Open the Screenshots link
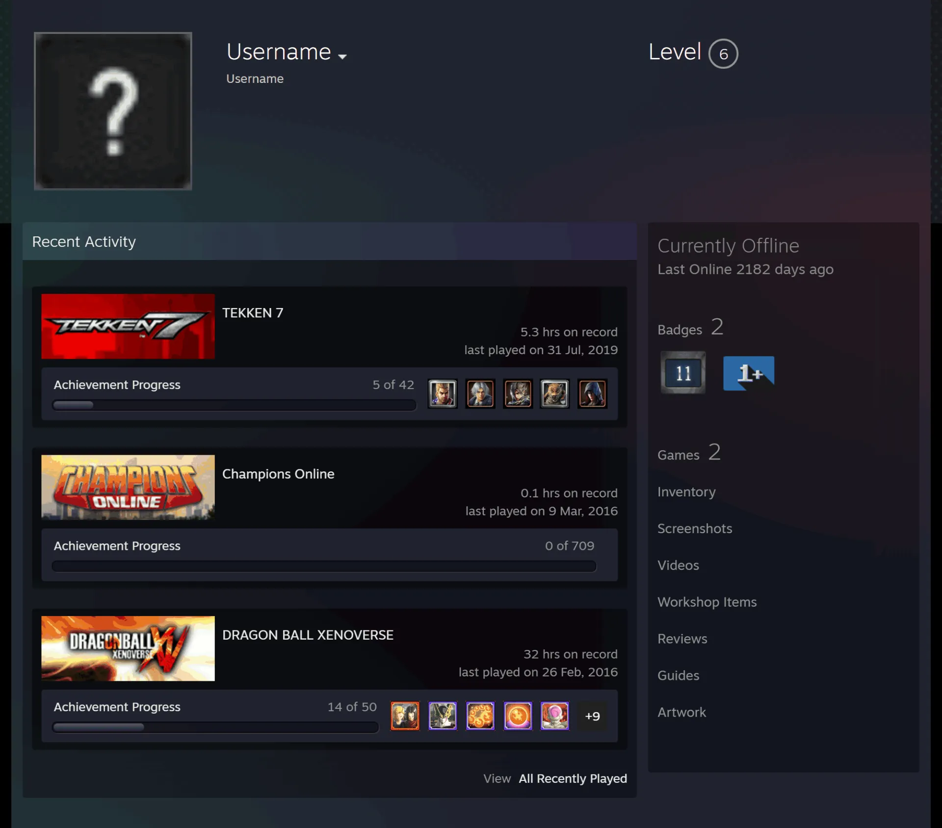Screen dimensions: 942x828 [695, 528]
